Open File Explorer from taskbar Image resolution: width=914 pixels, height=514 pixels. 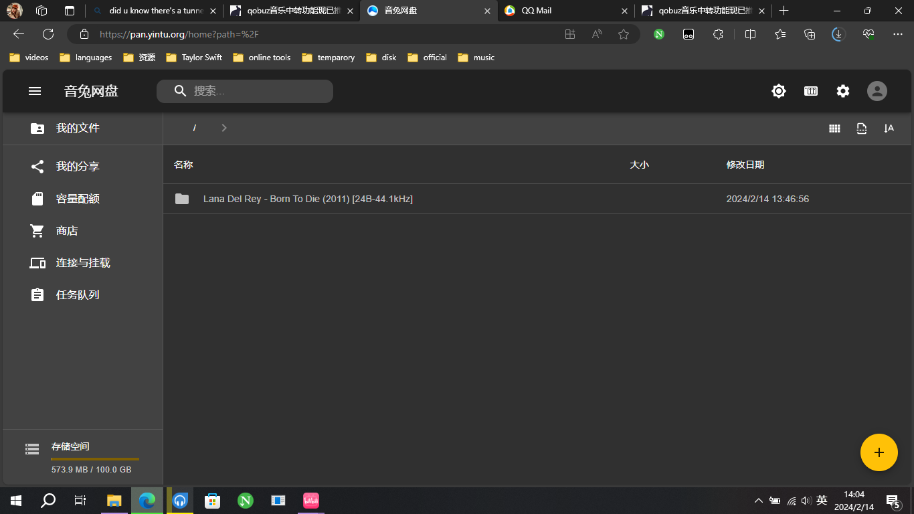114,500
